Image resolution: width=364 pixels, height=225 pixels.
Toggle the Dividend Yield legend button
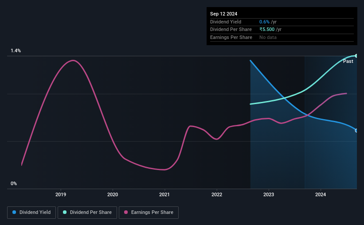pyautogui.click(x=31, y=213)
